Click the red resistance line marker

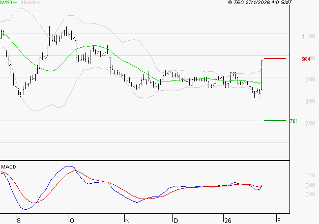click(x=275, y=59)
